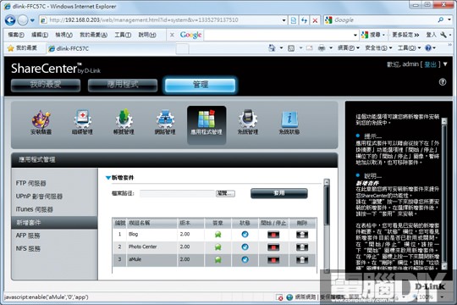Open the search provider dropdown arrow
Viewport: 457px width, 305px height.
tap(449, 19)
